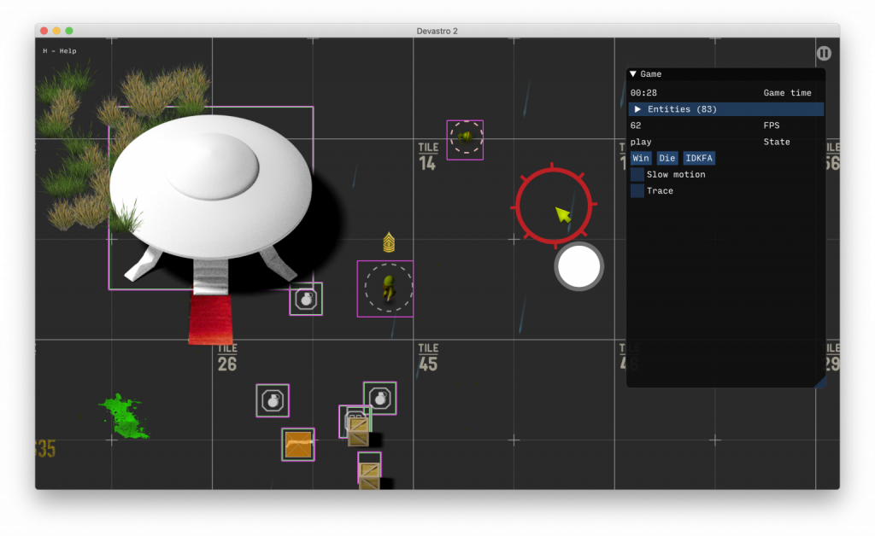
Task: Click the 62 FPS value
Action: (636, 125)
